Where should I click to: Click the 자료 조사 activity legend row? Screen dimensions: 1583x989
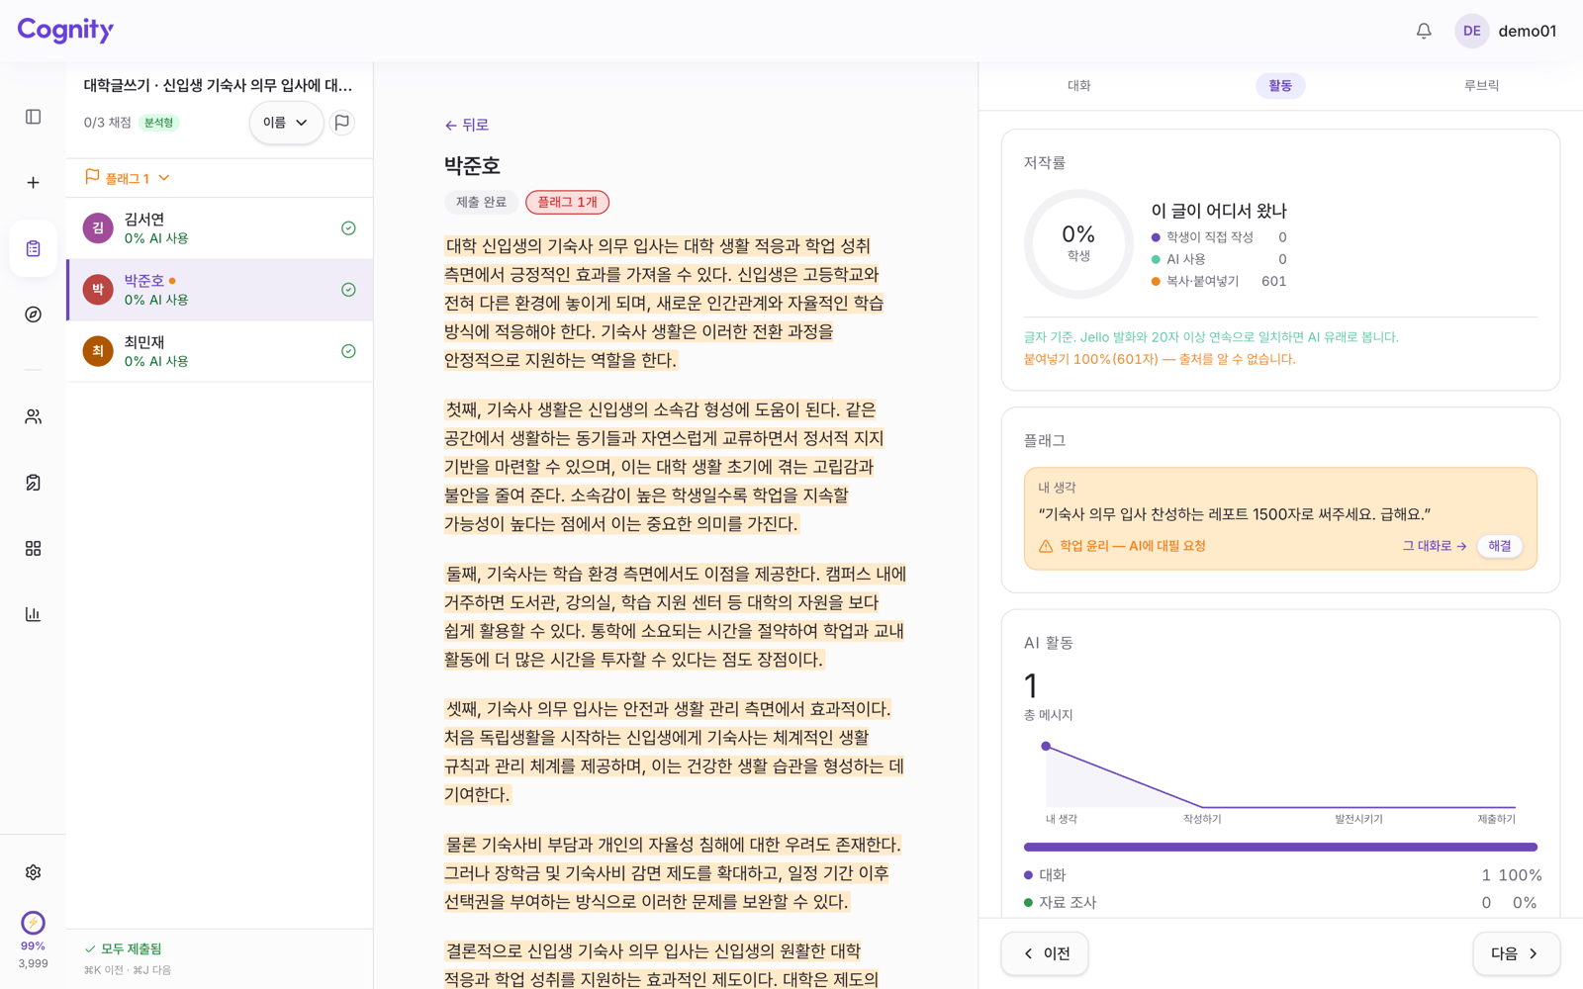[1282, 903]
